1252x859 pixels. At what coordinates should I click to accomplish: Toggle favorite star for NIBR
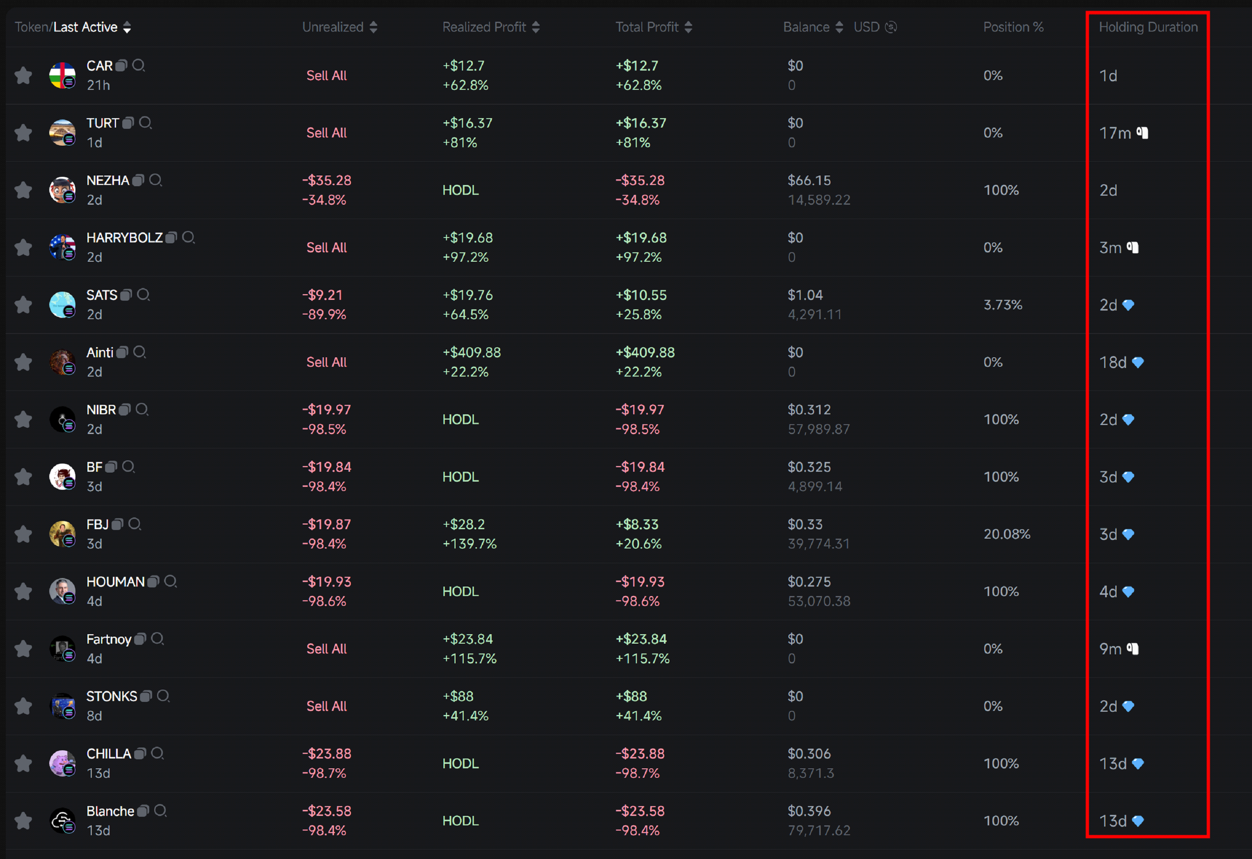(x=23, y=420)
